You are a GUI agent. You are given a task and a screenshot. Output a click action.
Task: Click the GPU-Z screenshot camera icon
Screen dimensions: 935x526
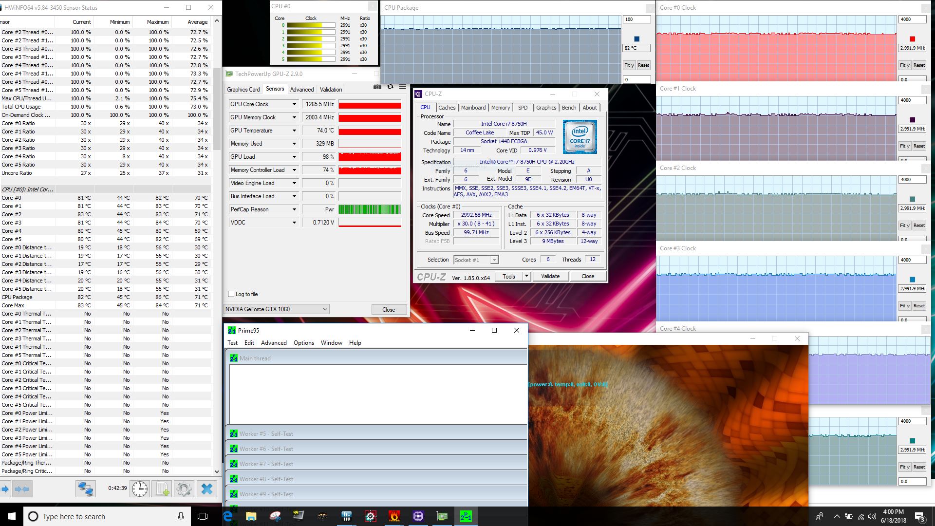tap(377, 87)
